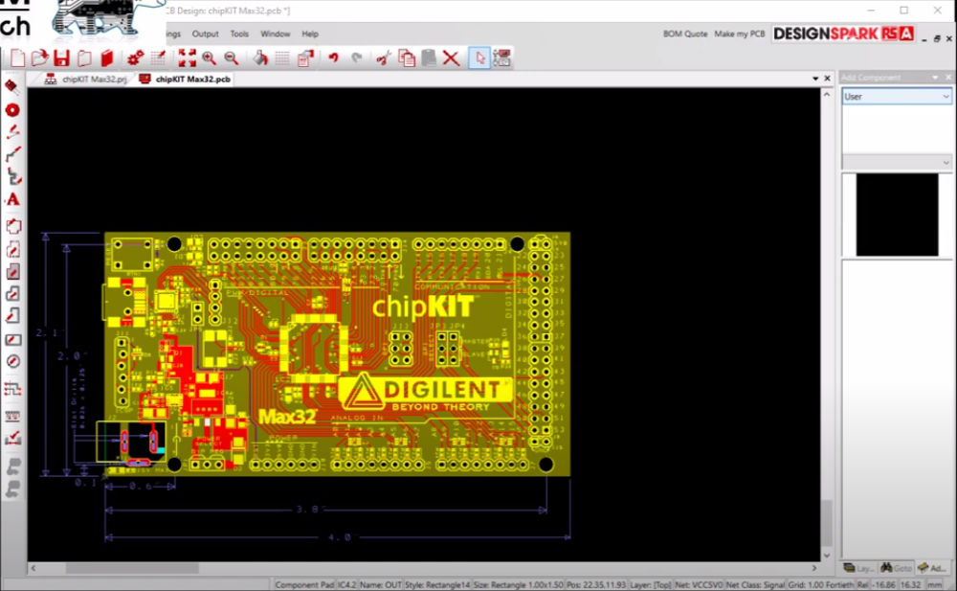This screenshot has height=591, width=957.
Task: Open the Layers panel tab at bottom right
Action: click(857, 568)
